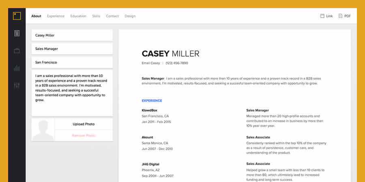Select the About tab
This screenshot has width=365, height=182.
click(36, 16)
